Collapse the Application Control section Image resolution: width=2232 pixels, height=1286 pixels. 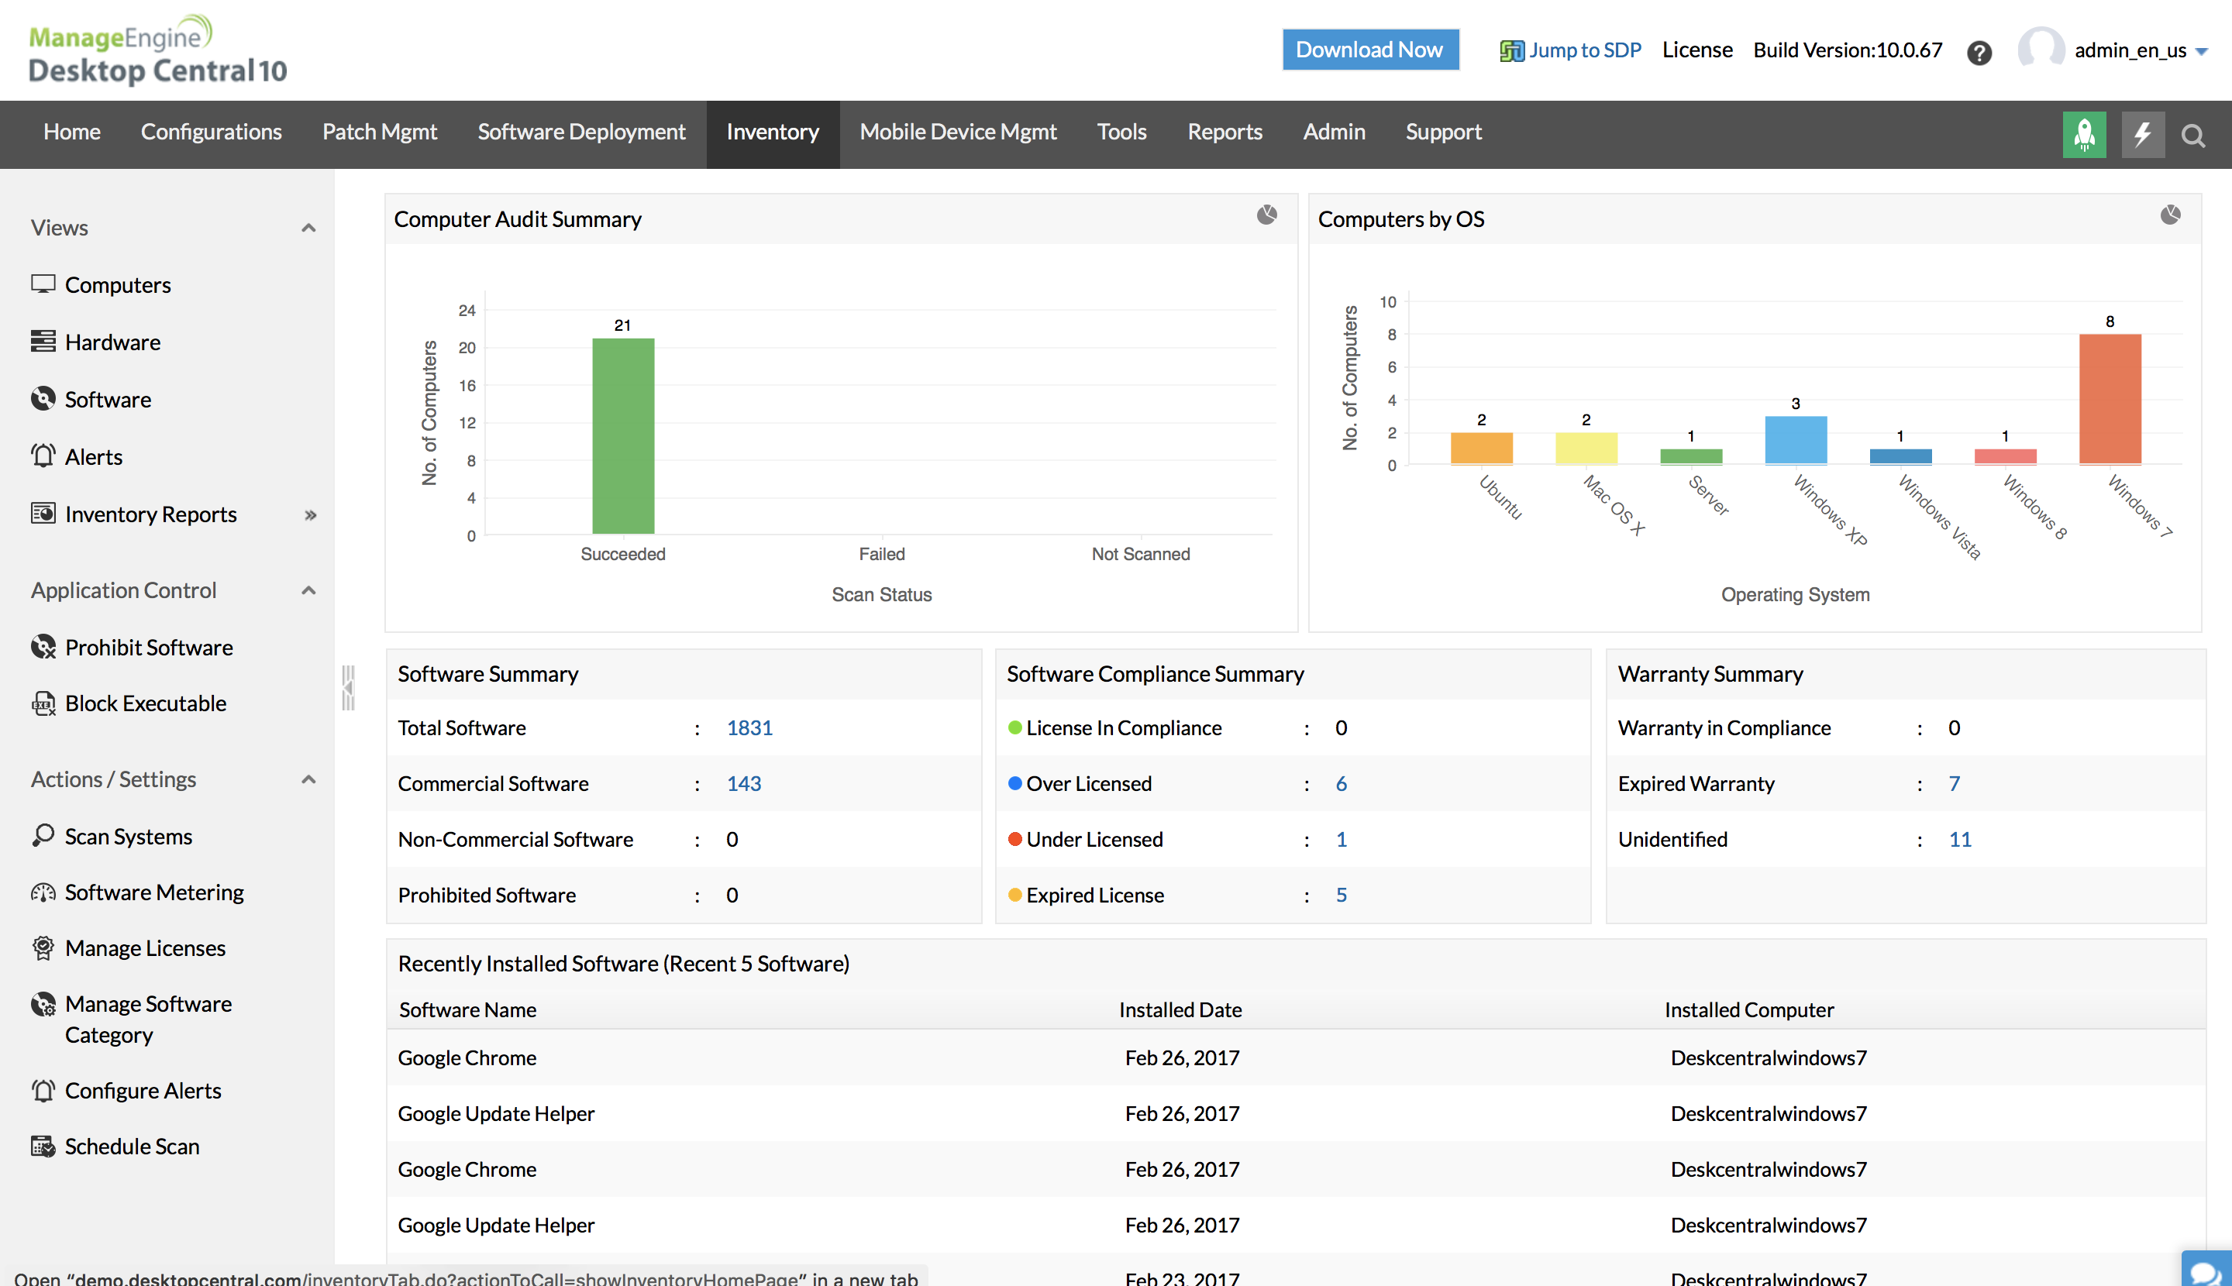click(308, 590)
